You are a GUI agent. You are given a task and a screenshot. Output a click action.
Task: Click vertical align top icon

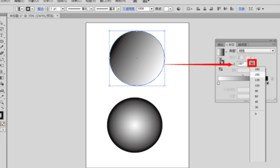tap(219, 9)
